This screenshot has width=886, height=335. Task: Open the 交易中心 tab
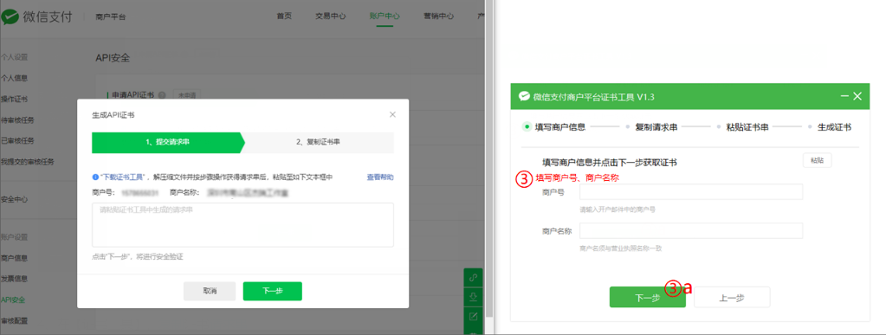[331, 16]
